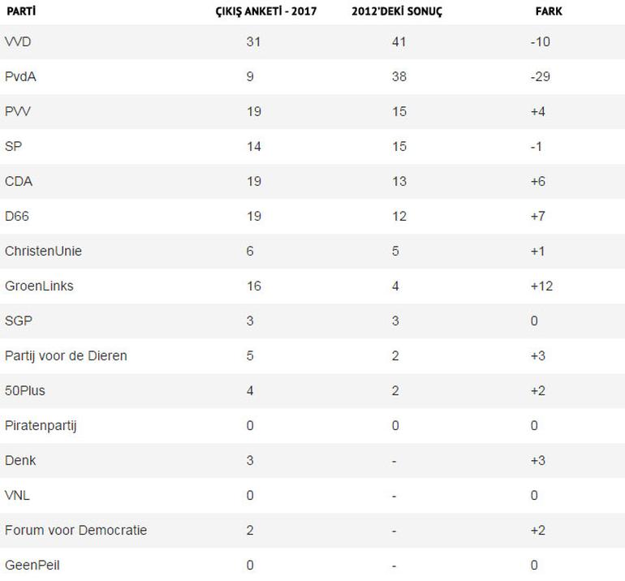The height and width of the screenshot is (581, 625).
Task: Select Piratenpartij in the list
Action: tap(41, 426)
